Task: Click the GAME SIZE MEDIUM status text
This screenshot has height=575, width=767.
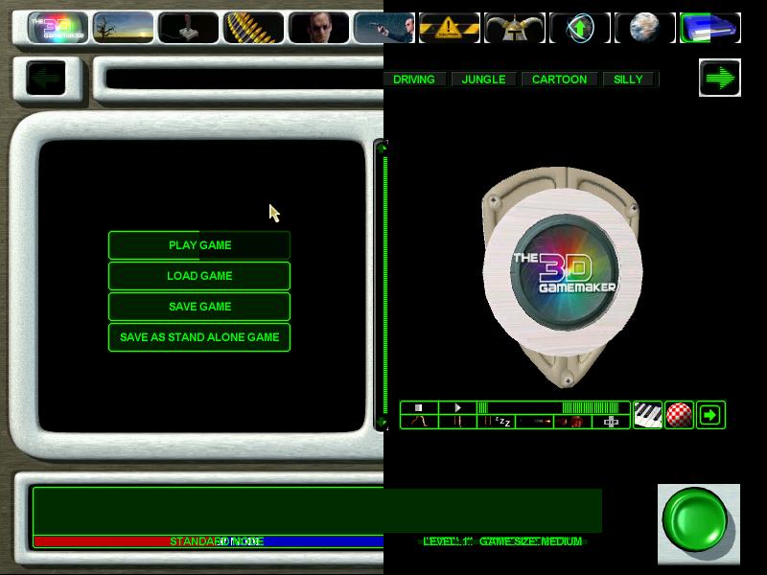Action: tap(531, 541)
